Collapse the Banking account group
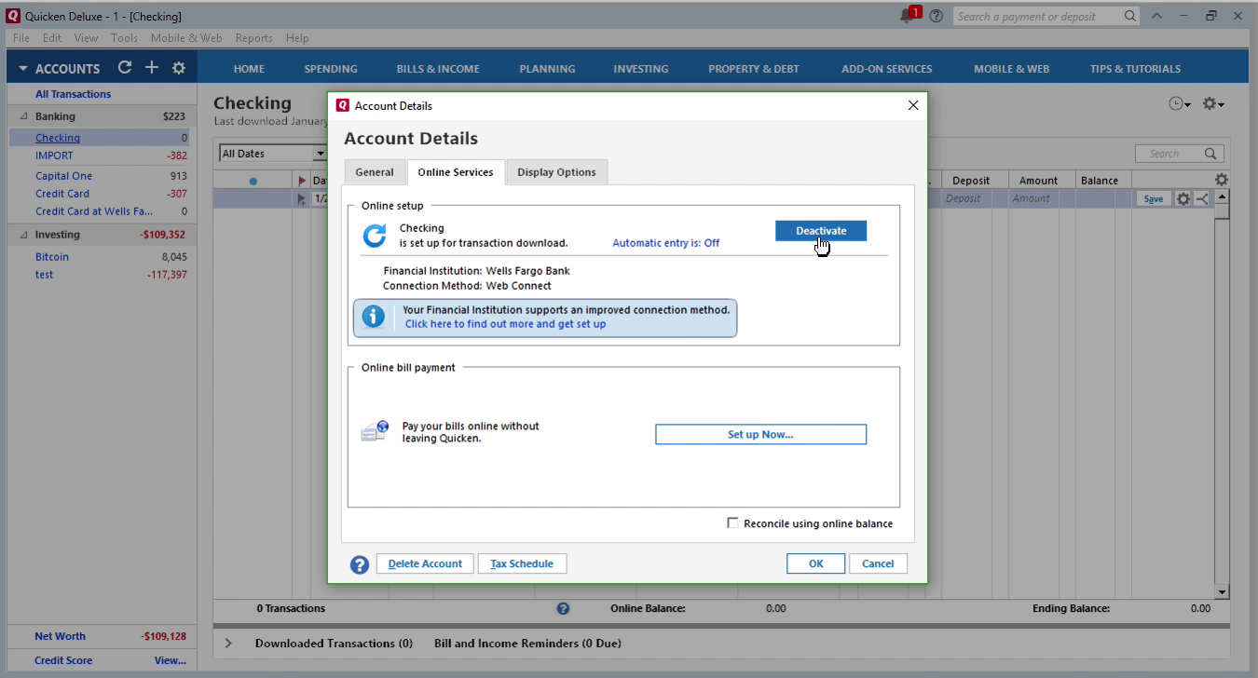 click(23, 116)
